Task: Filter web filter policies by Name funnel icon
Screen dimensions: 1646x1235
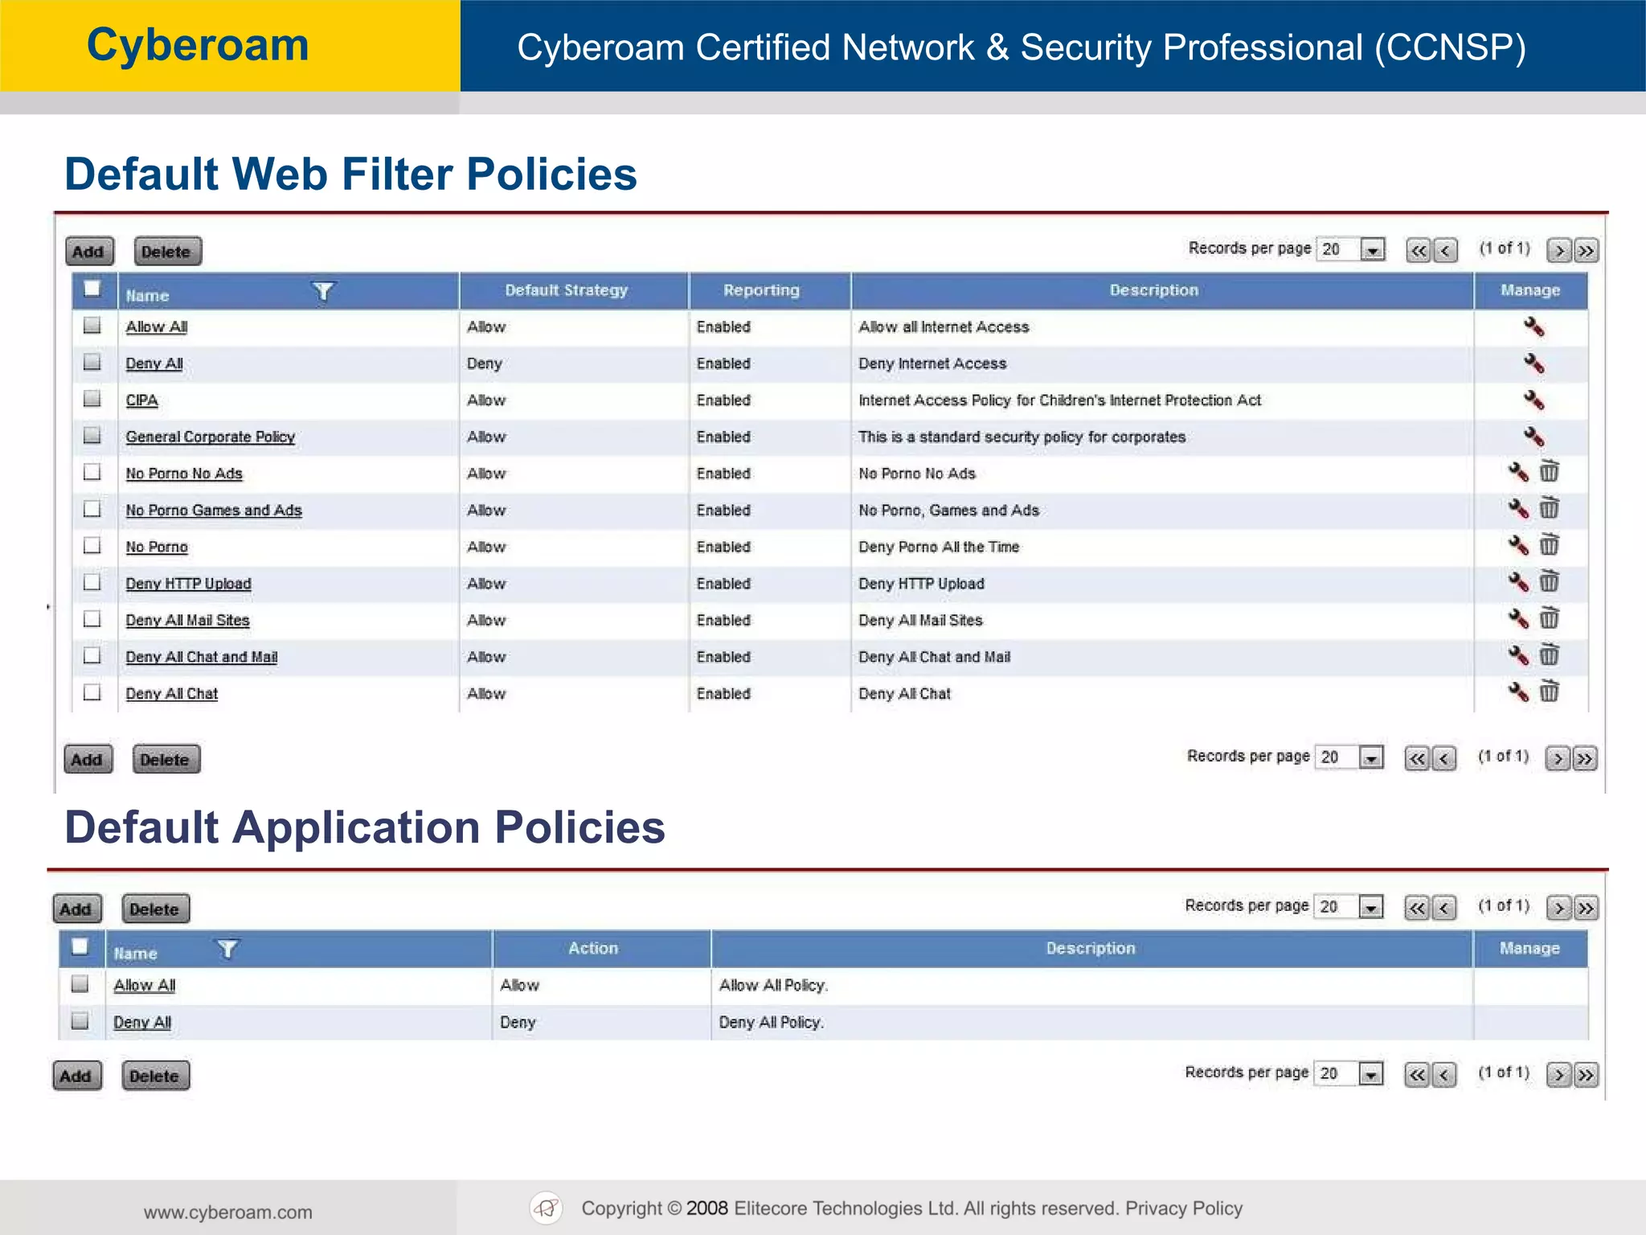Action: (323, 291)
